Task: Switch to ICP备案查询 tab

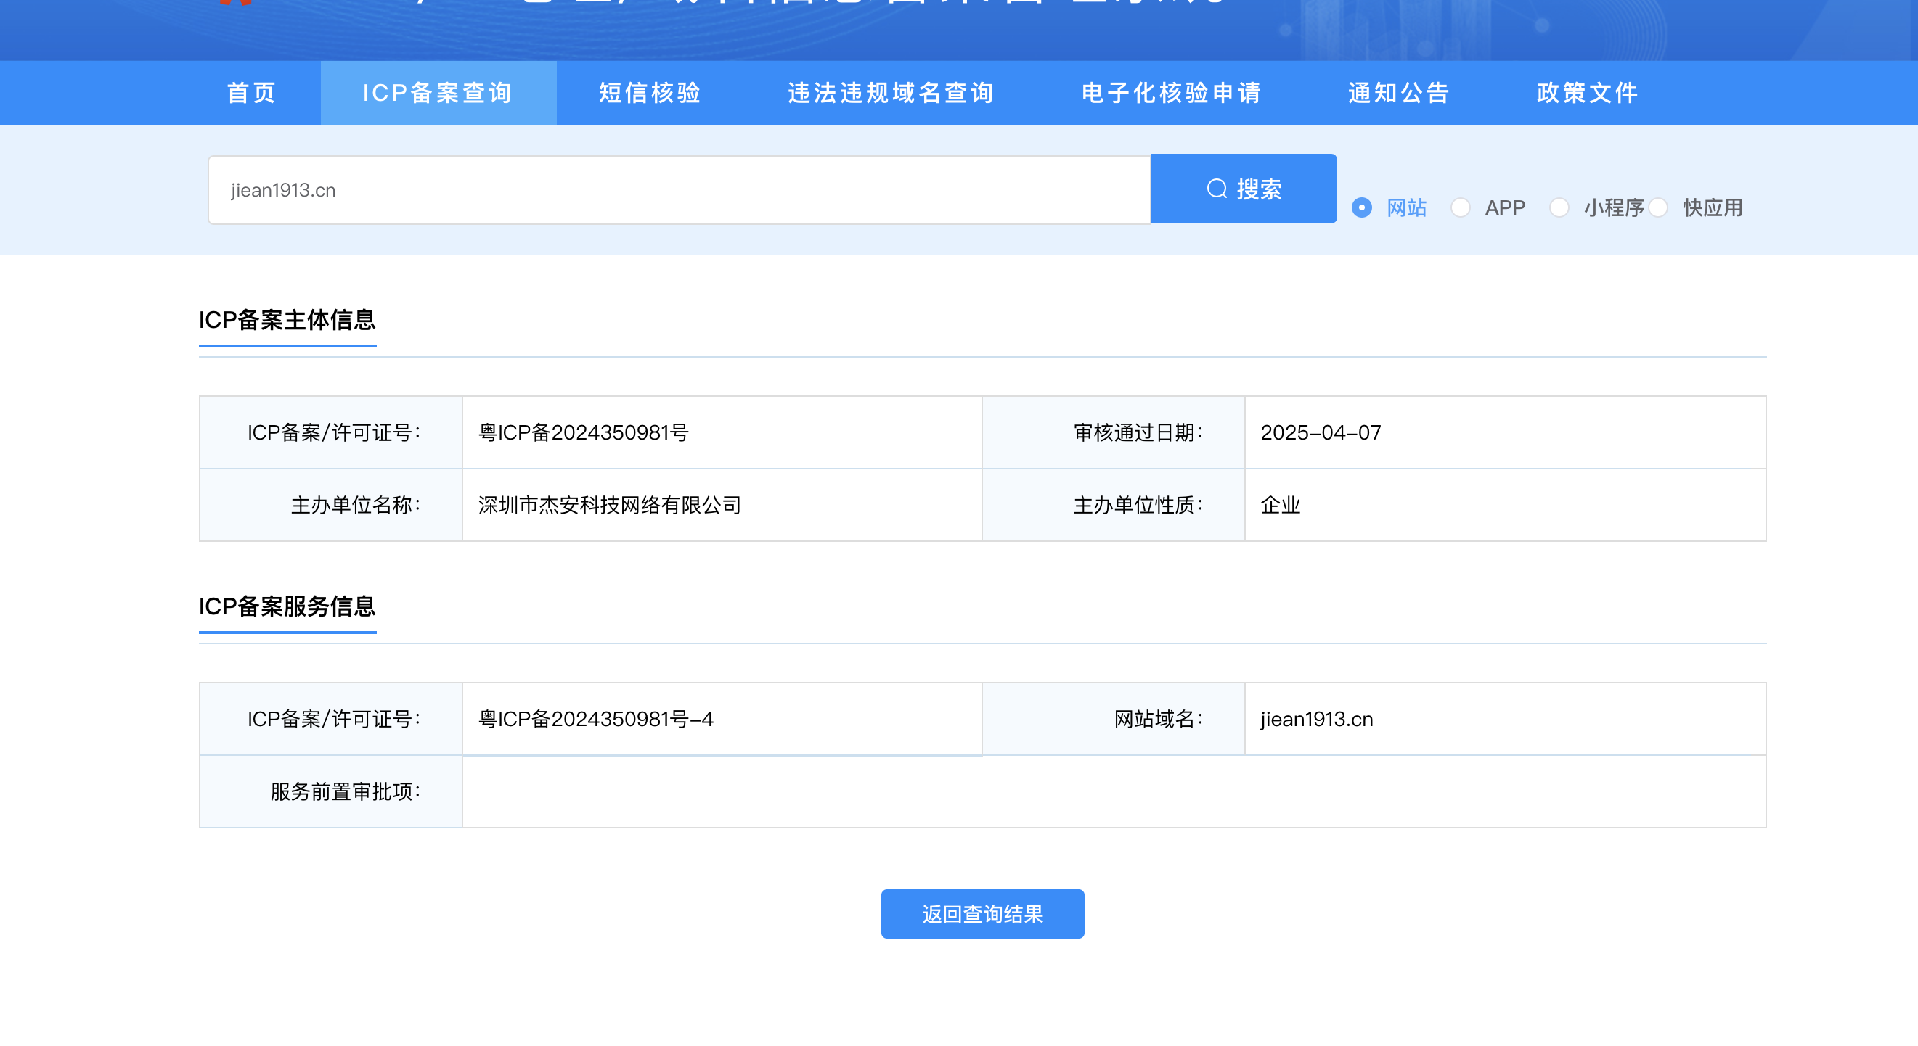Action: (x=438, y=93)
